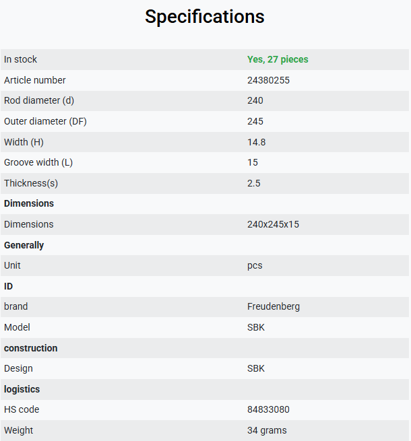This screenshot has width=411, height=441.
Task: Click the Width (H) value 14.8
Action: click(x=256, y=142)
